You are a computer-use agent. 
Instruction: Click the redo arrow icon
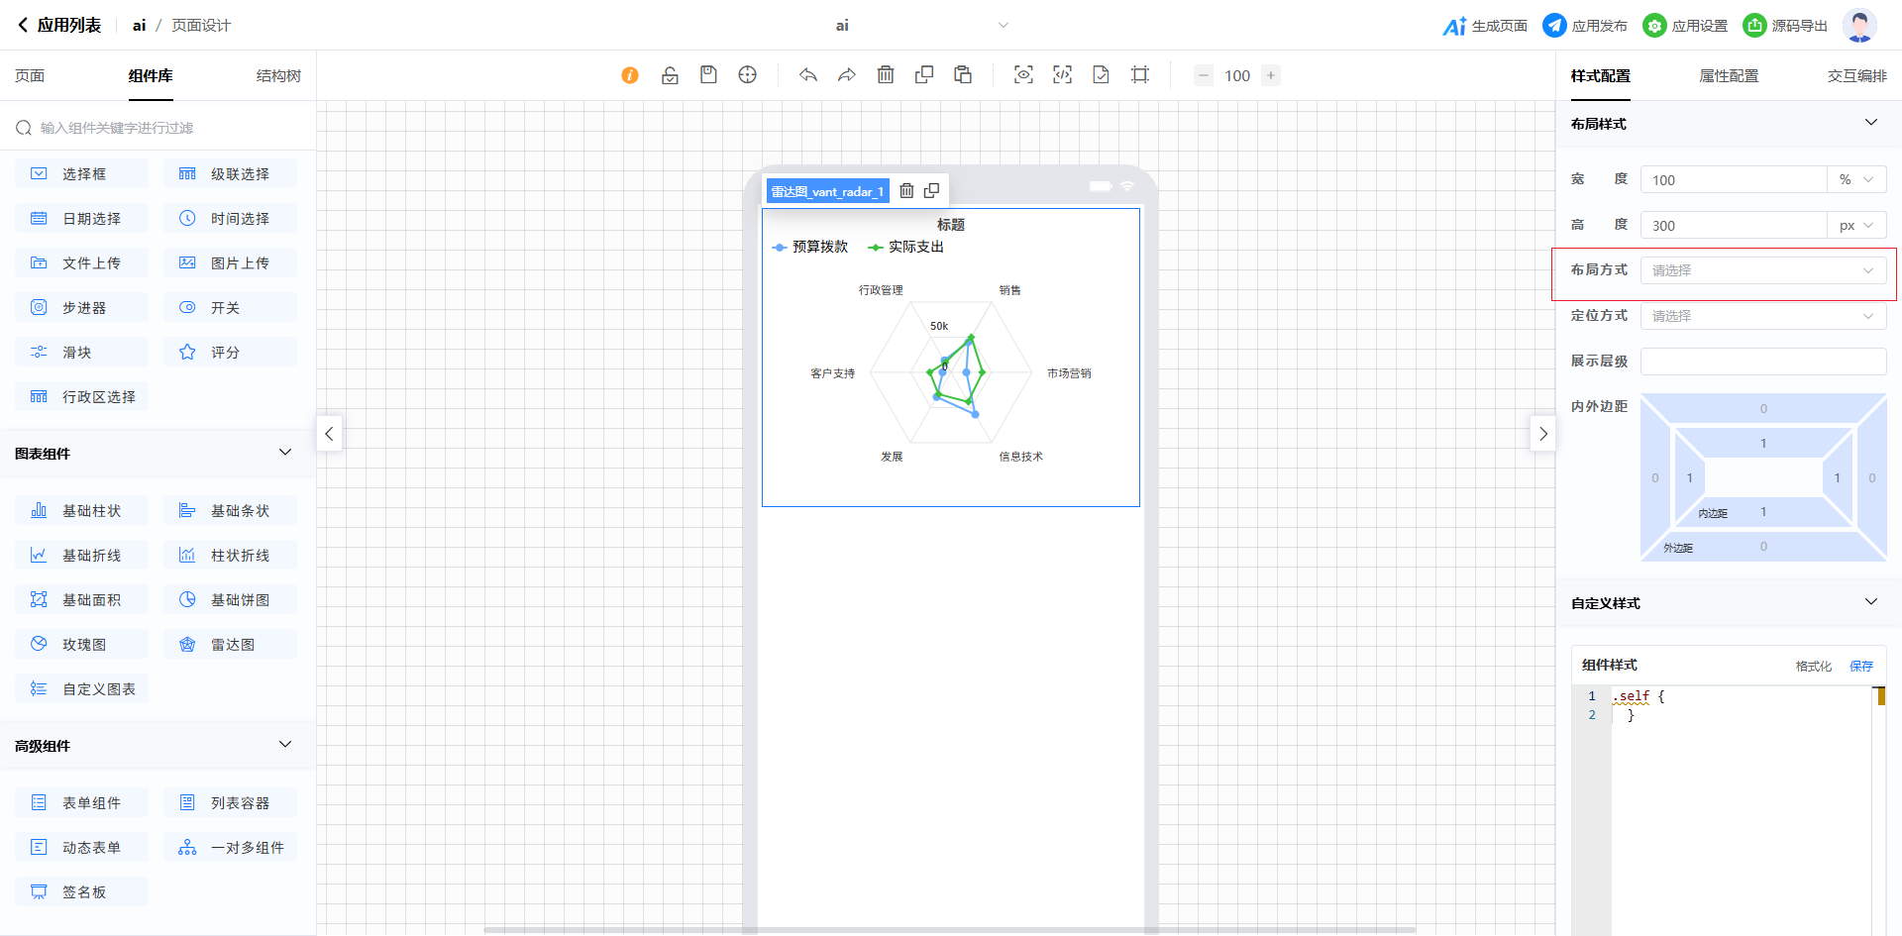[847, 75]
